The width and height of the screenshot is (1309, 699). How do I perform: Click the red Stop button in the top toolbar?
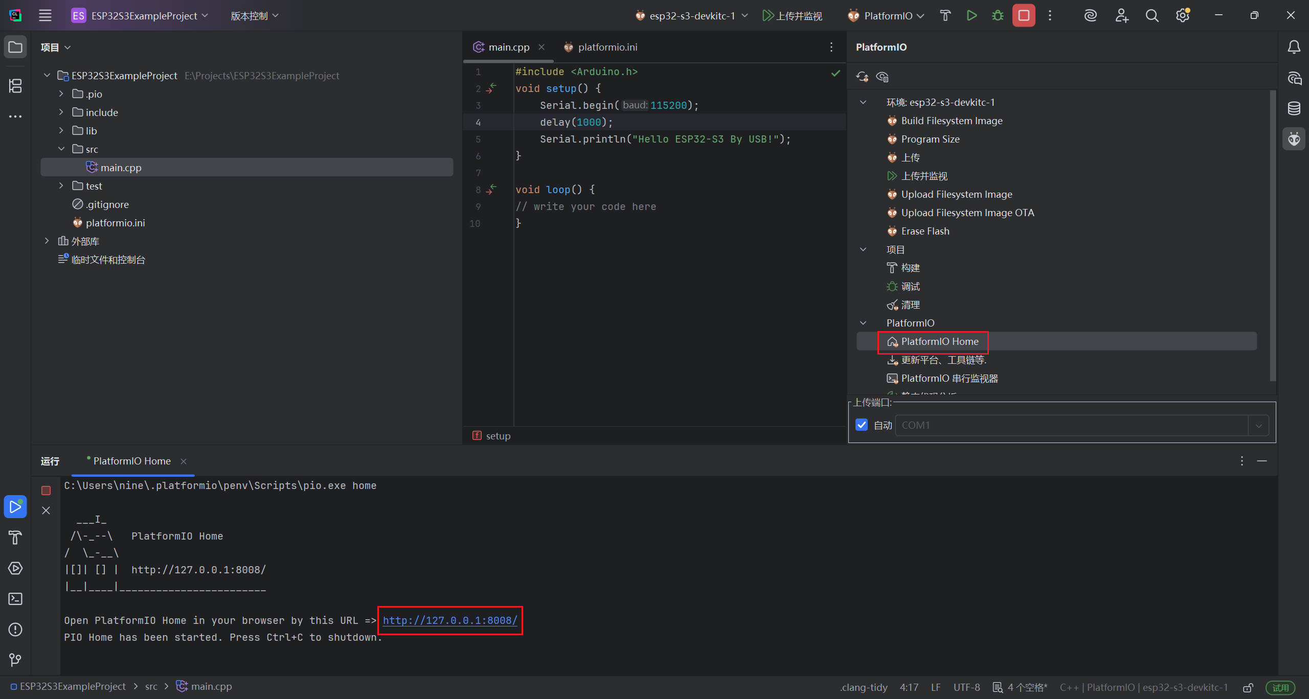[1024, 16]
